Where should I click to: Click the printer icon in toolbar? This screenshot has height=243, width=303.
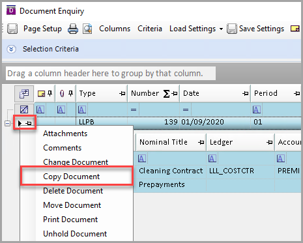point(73,29)
